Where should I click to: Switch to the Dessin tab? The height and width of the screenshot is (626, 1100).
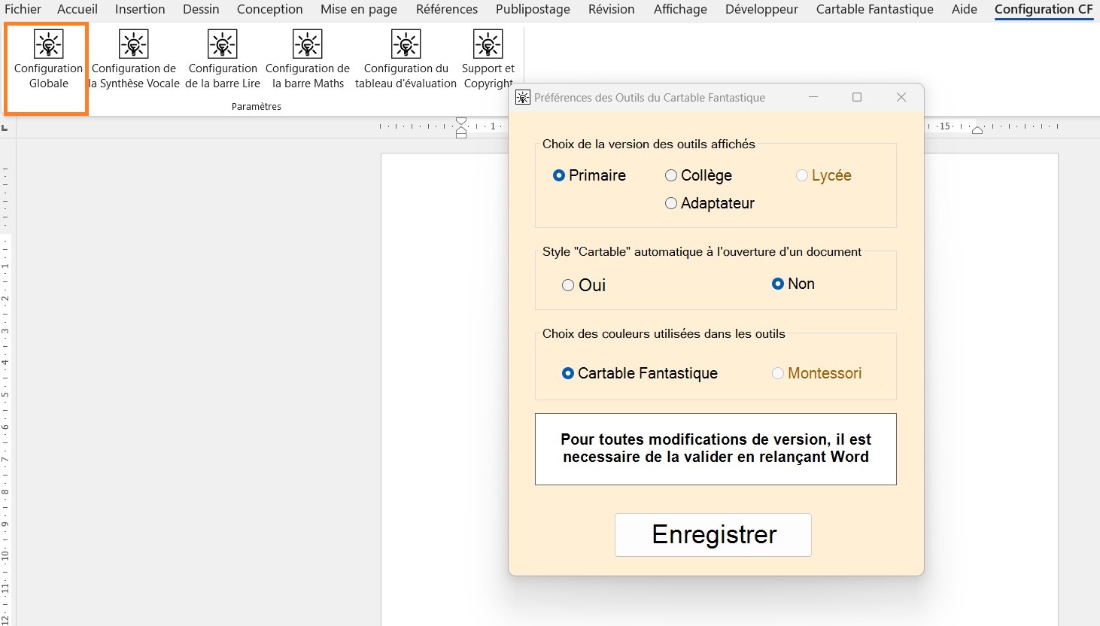201,9
